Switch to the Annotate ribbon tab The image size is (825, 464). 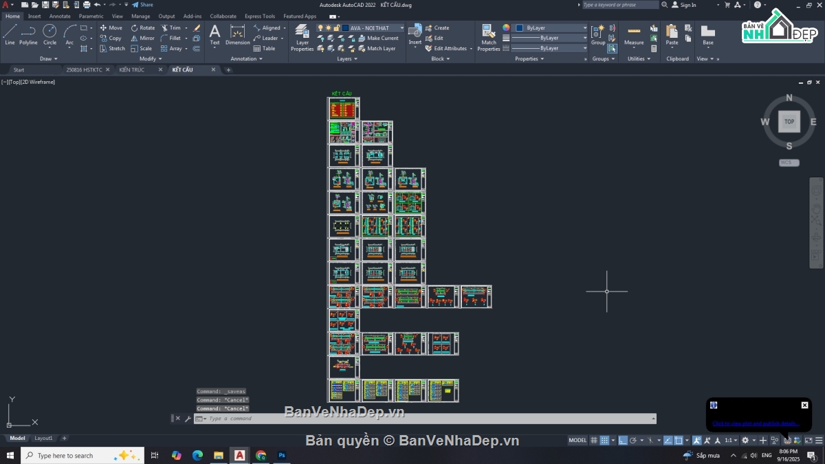pyautogui.click(x=60, y=16)
